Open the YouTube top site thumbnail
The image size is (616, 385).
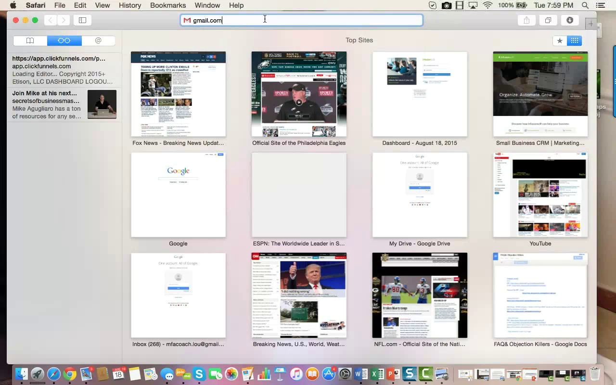pyautogui.click(x=540, y=195)
